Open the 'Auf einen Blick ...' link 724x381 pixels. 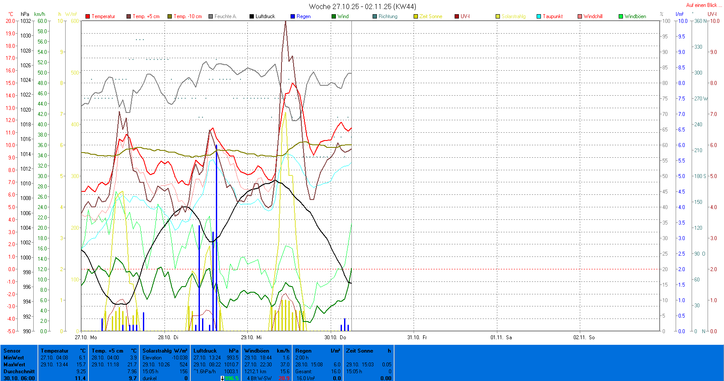pyautogui.click(x=704, y=5)
